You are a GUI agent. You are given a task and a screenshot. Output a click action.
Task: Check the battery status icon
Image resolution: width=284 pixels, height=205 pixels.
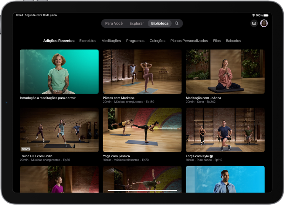(x=266, y=15)
